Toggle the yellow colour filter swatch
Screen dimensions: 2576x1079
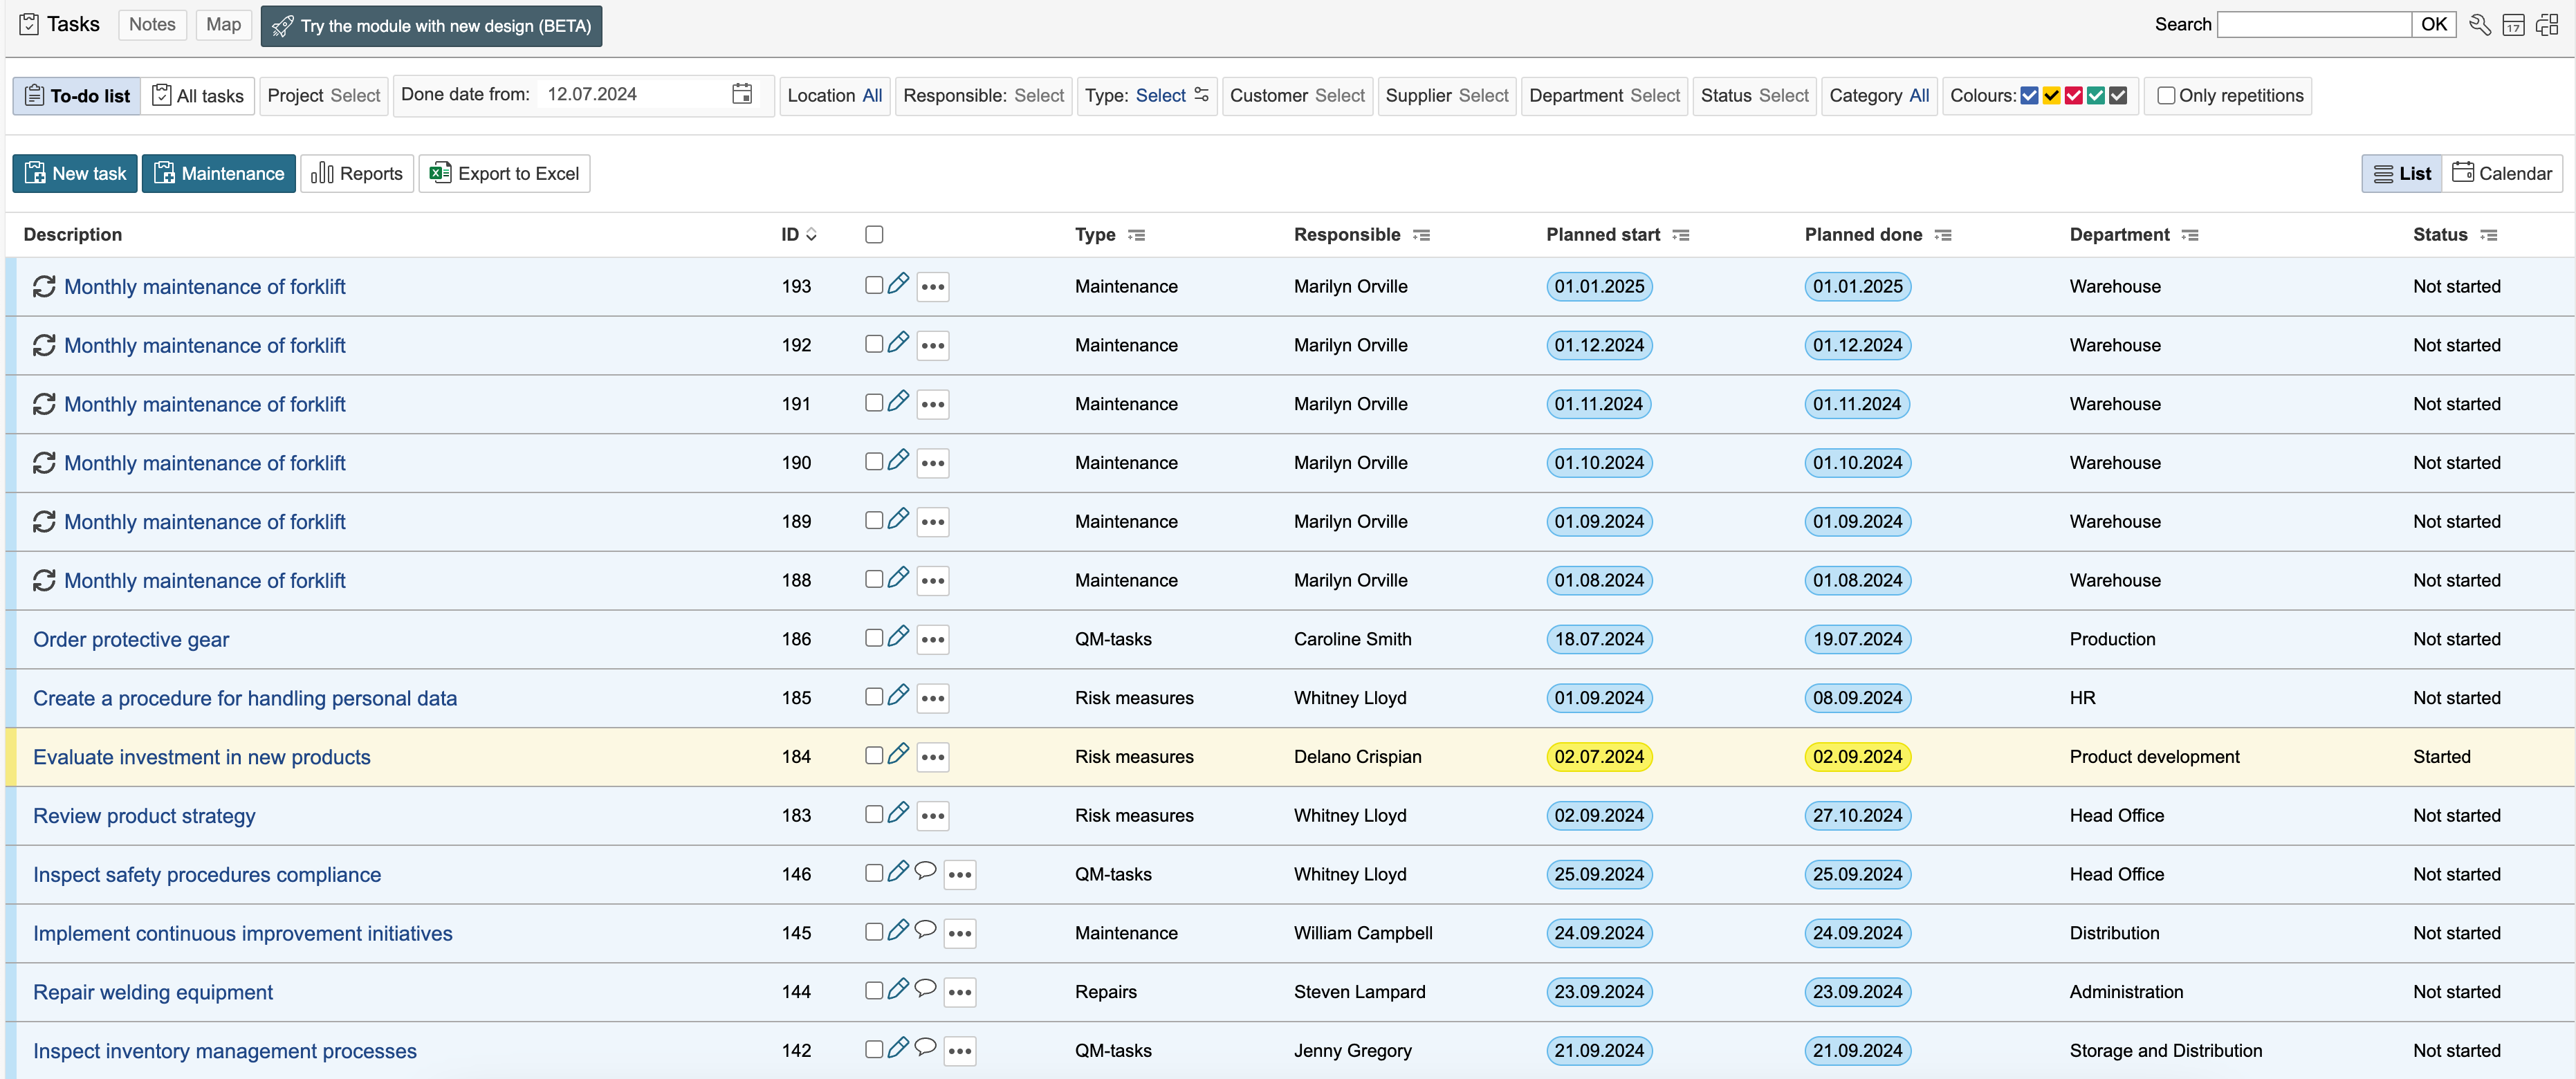click(x=2051, y=96)
